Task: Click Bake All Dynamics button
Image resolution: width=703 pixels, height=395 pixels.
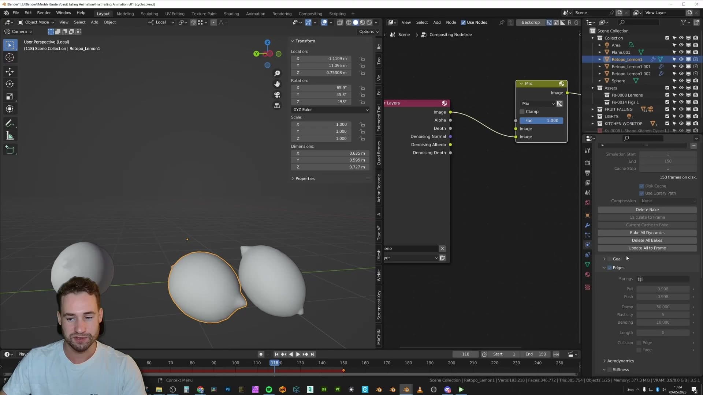Action: tap(647, 233)
